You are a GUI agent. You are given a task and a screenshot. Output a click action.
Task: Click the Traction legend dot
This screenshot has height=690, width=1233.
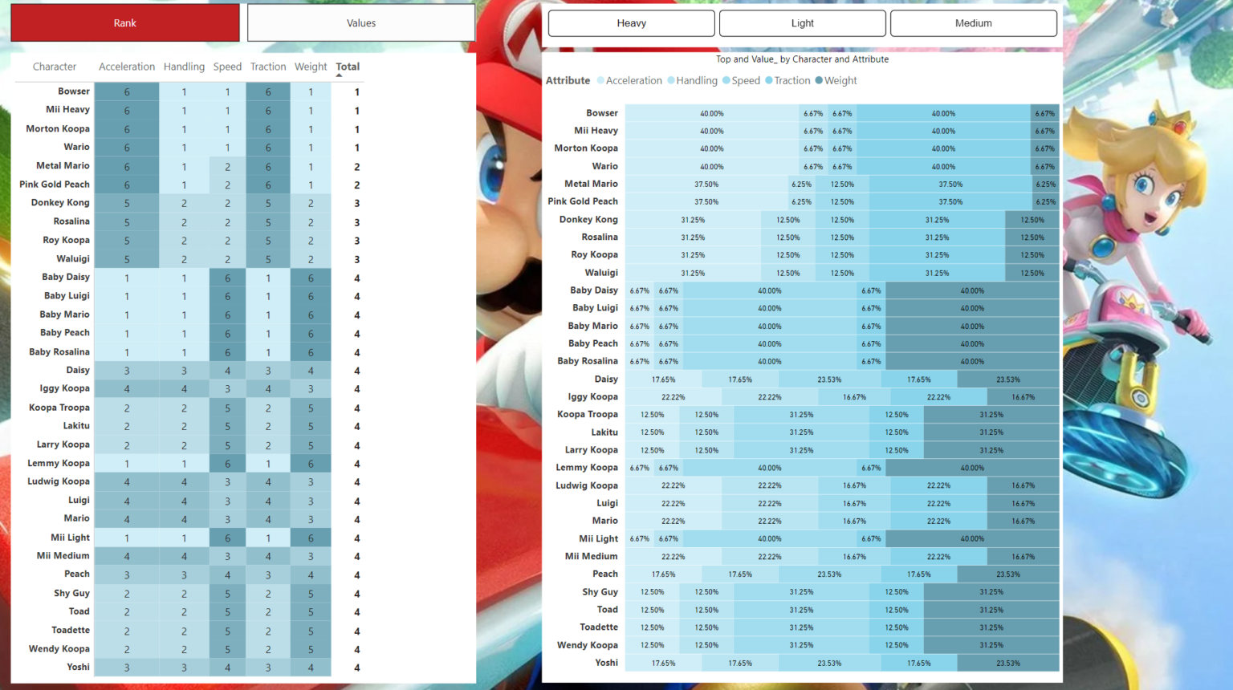coord(769,80)
